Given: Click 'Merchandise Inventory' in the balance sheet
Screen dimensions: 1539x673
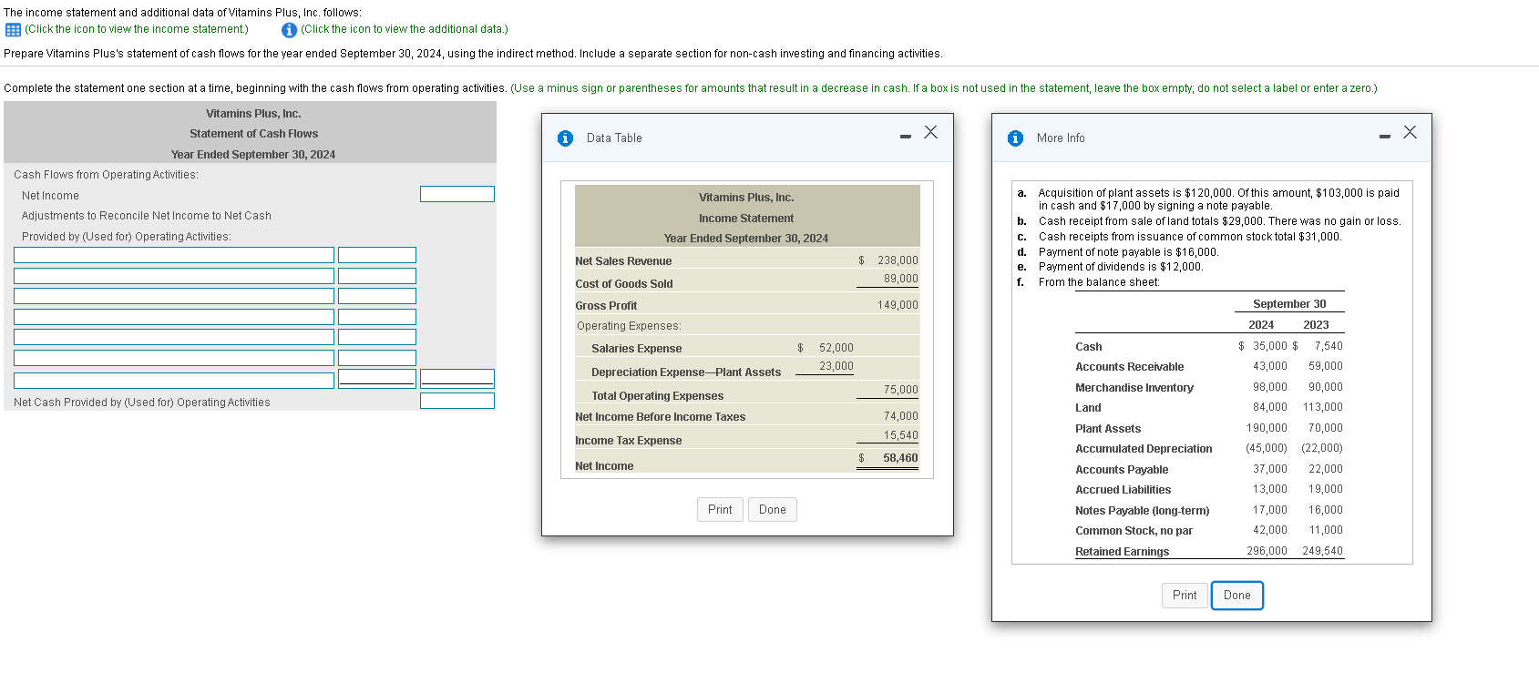Looking at the screenshot, I should point(1134,388).
